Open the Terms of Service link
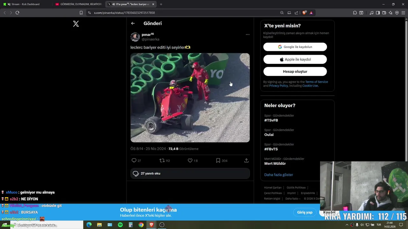 (317, 82)
